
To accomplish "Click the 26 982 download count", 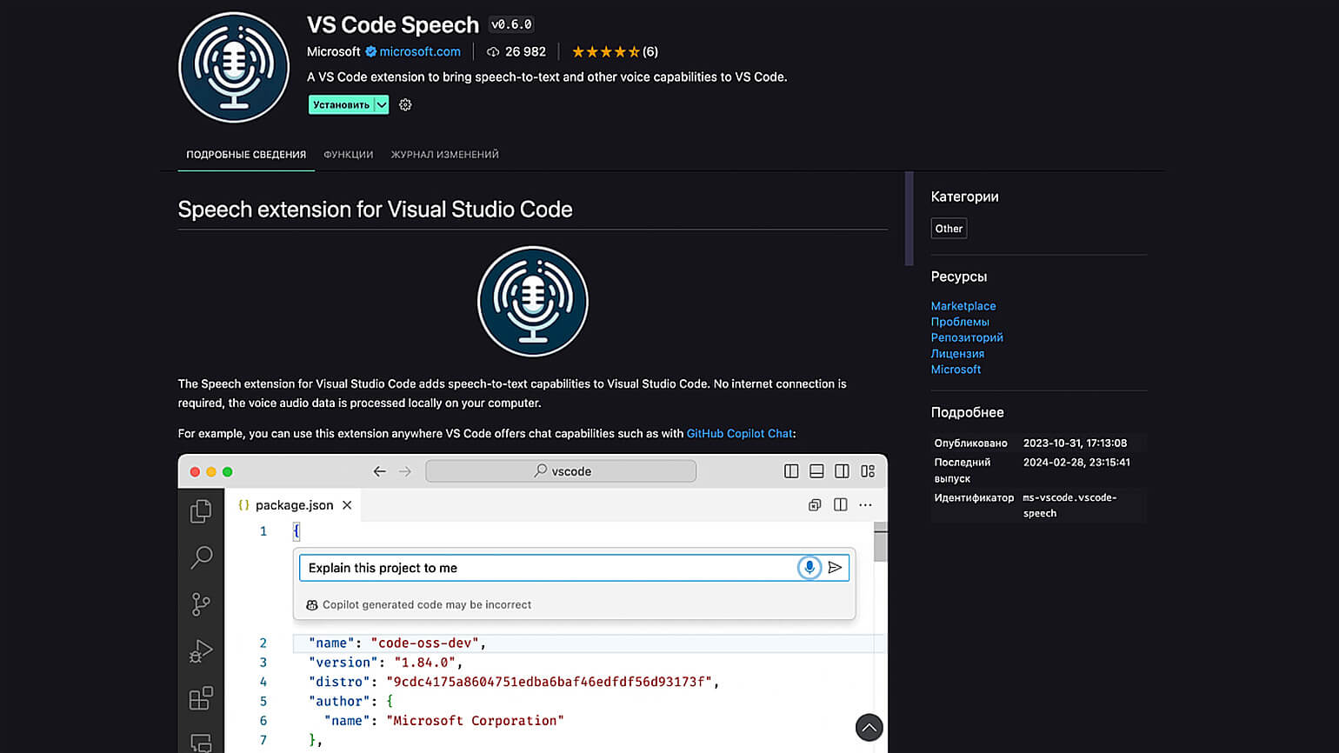I will click(x=516, y=51).
